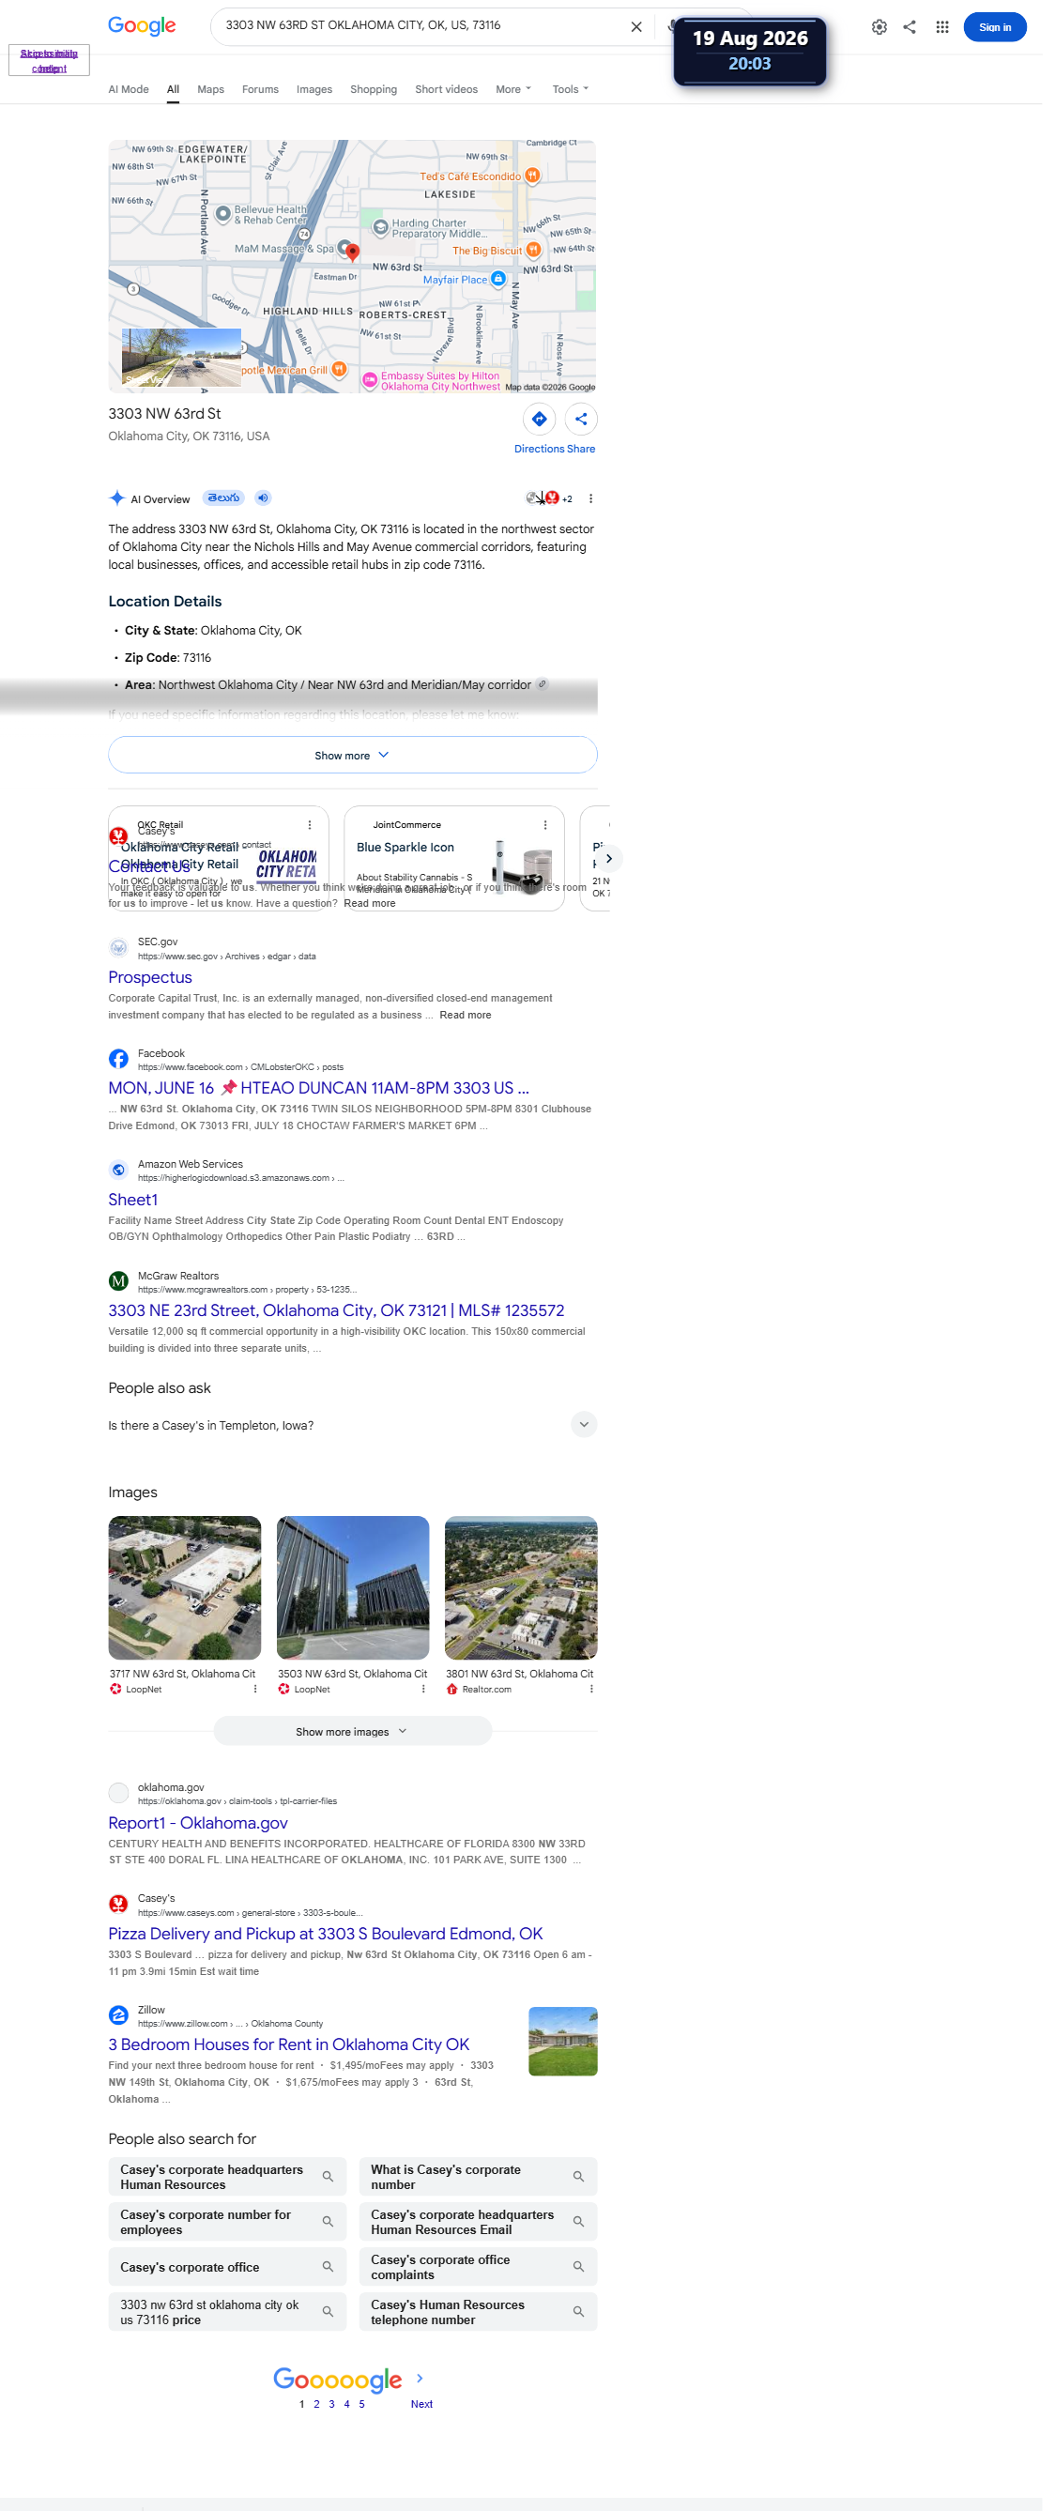Open the Google apps grid

tap(943, 27)
